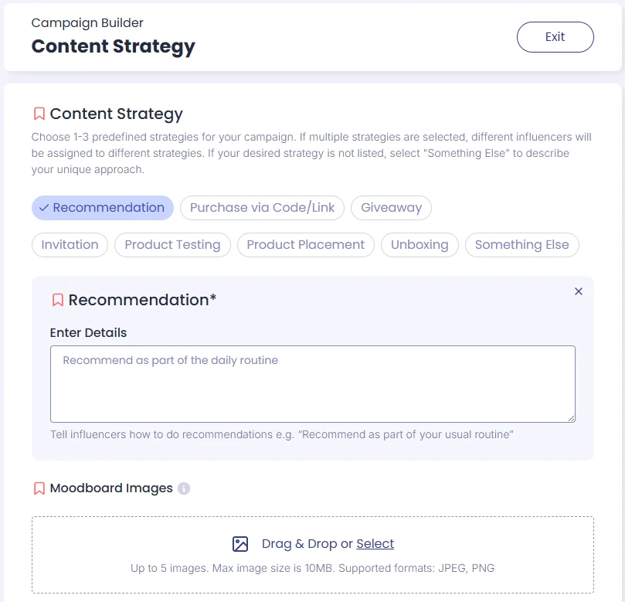
Task: Focus the Enter Details text area
Action: (x=313, y=384)
